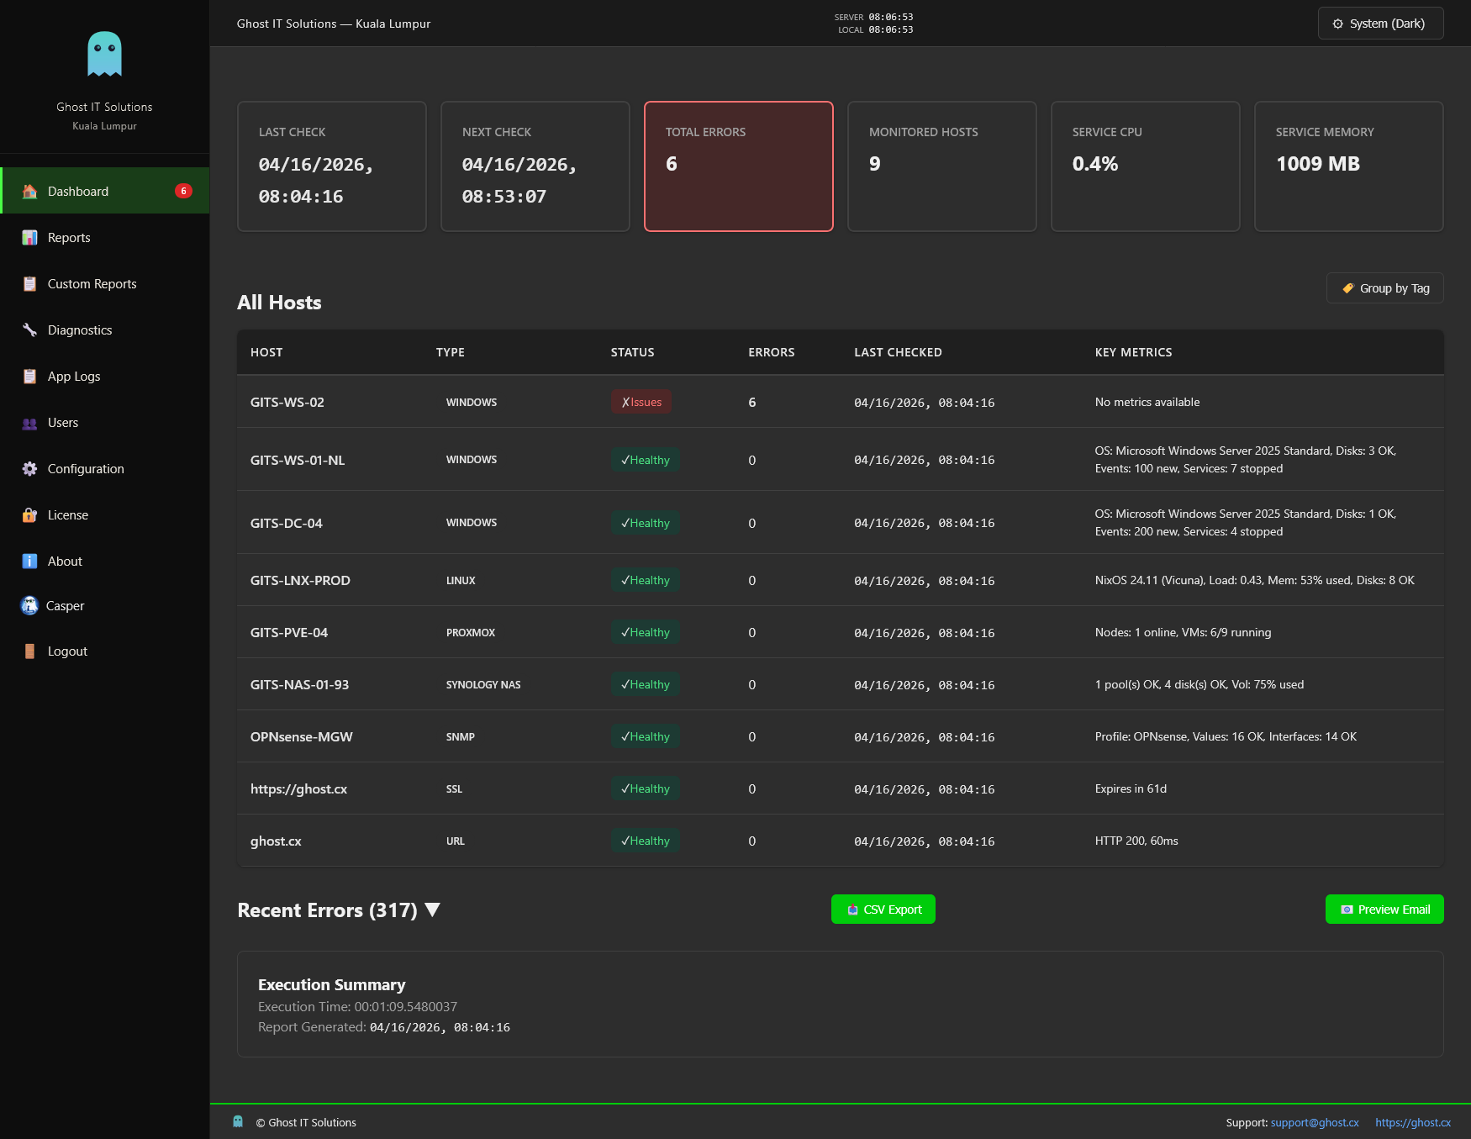Click the Preview Email button
Viewport: 1471px width, 1139px height.
pyautogui.click(x=1384, y=910)
